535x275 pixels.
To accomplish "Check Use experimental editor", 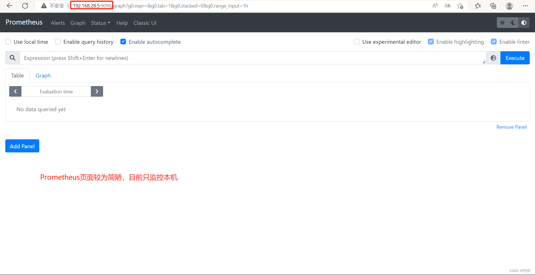I will tap(357, 42).
